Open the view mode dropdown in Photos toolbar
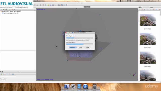The height and width of the screenshot is (91, 161). tap(160, 10)
